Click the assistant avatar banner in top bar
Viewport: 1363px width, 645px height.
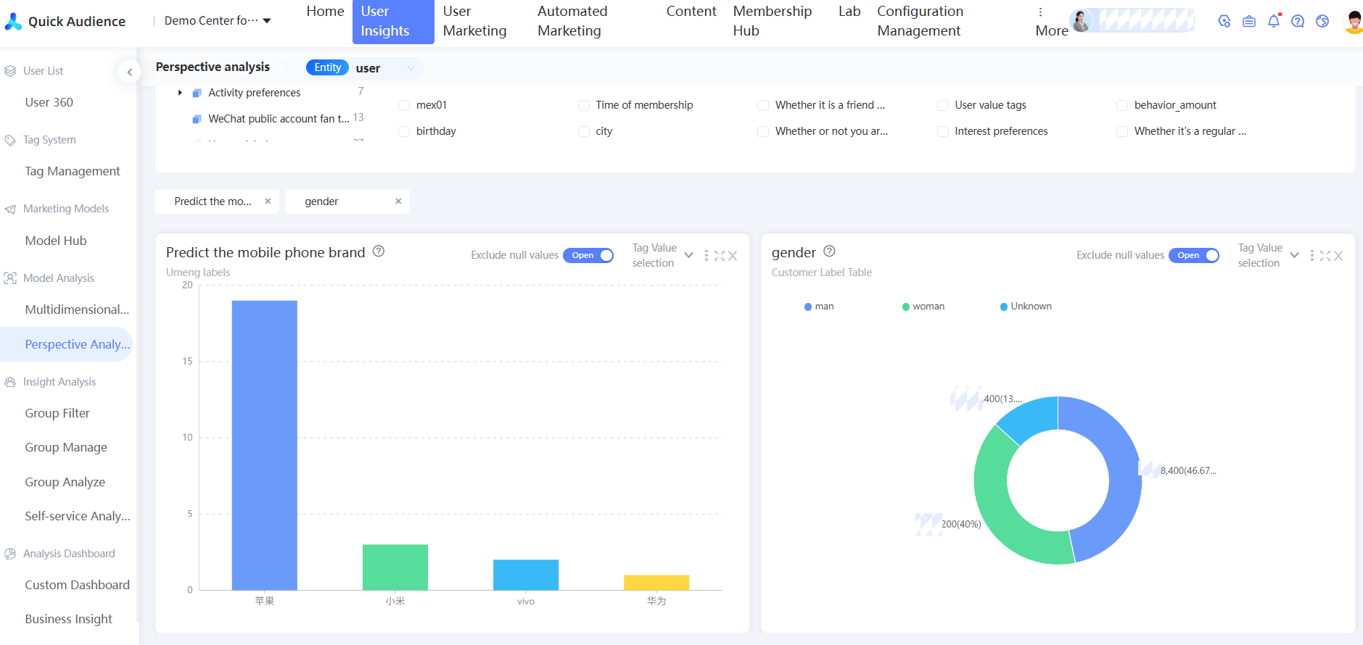[x=1132, y=21]
